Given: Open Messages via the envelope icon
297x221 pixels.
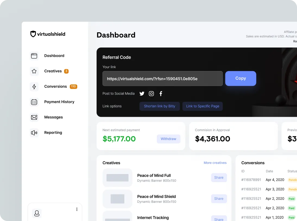Looking at the screenshot, I should (34, 117).
